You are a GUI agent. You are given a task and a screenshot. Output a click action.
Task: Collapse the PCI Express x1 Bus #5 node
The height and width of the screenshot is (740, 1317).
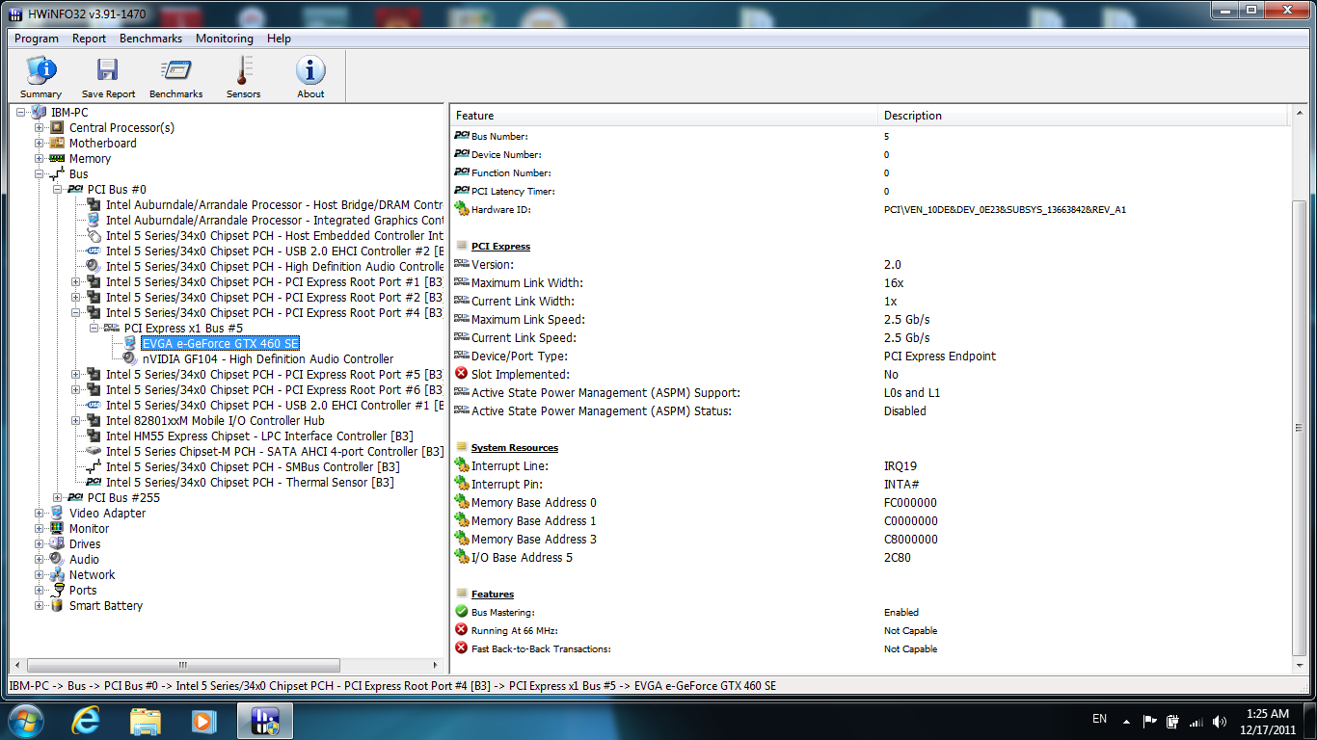tap(94, 328)
